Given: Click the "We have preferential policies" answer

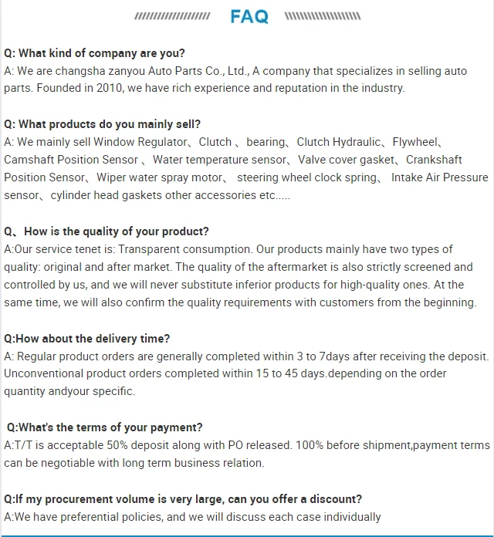Looking at the screenshot, I should (x=193, y=517).
